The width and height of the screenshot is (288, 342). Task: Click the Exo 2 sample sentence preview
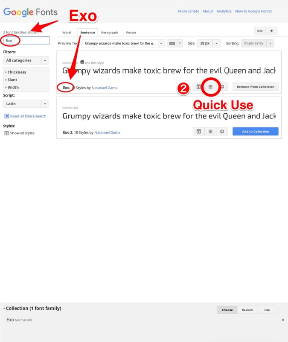coord(169,116)
